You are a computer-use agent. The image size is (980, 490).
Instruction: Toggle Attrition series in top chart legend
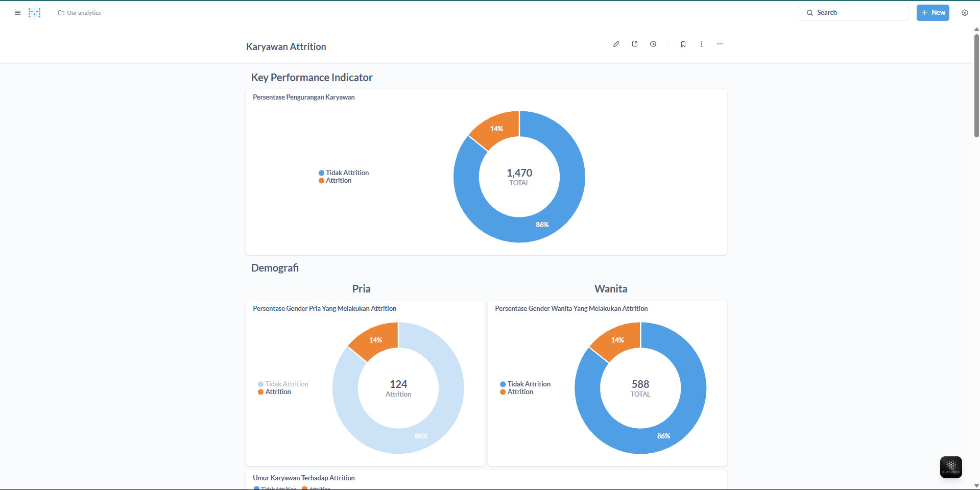[338, 181]
